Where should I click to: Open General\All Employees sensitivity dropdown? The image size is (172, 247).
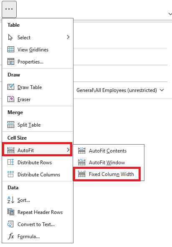point(120,90)
